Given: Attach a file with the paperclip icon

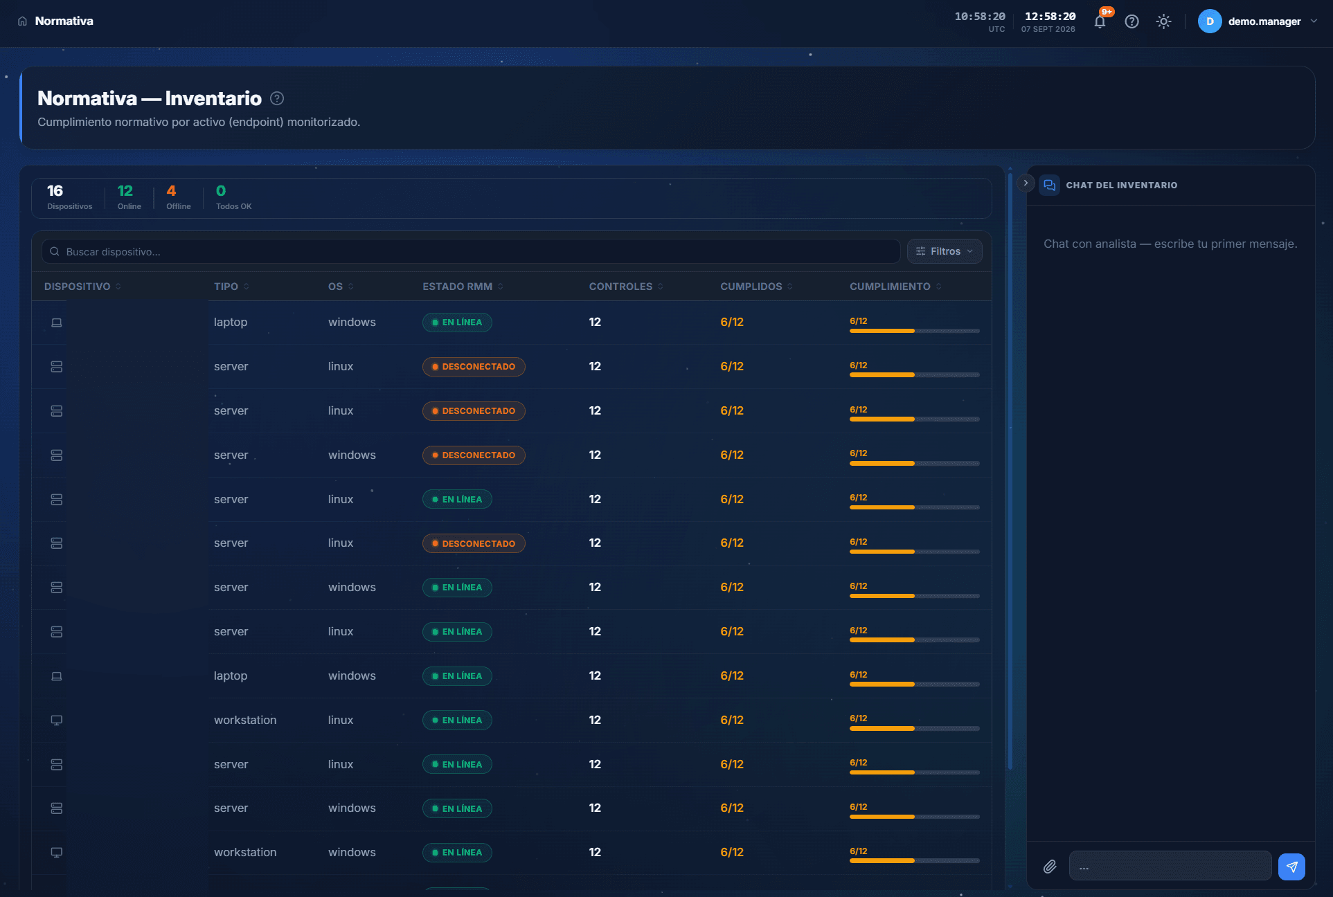Looking at the screenshot, I should pos(1050,867).
